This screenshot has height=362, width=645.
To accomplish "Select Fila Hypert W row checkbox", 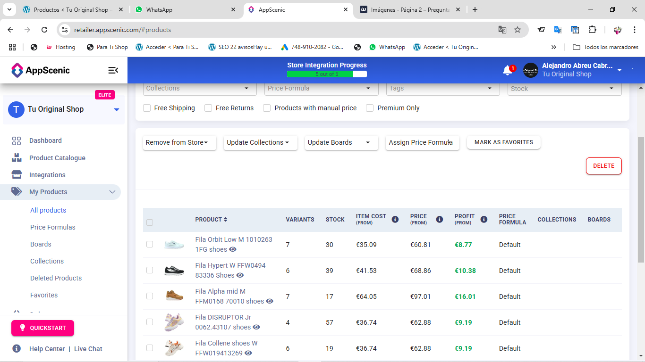I will [x=150, y=270].
